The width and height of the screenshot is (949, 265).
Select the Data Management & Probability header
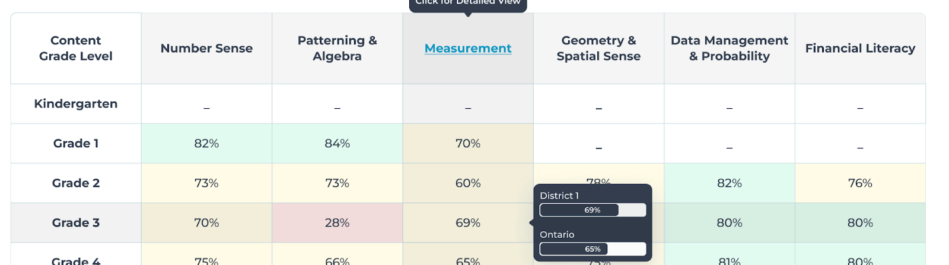(730, 49)
